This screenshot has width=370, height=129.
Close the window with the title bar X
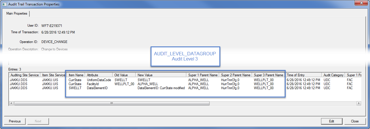[x=361, y=3]
